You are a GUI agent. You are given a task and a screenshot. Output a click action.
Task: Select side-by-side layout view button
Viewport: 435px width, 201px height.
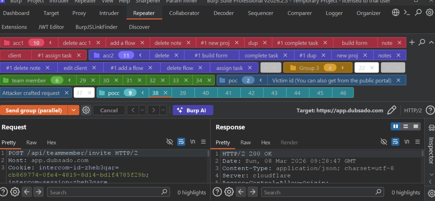395,126
